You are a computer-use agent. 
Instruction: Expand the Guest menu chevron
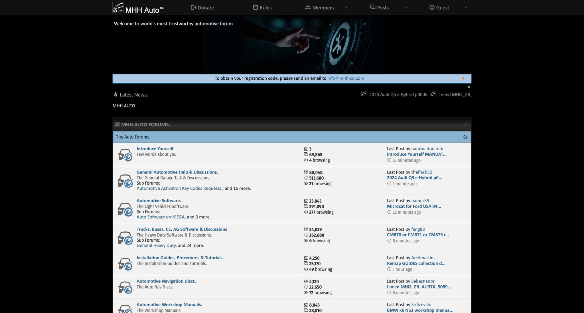[x=466, y=7]
